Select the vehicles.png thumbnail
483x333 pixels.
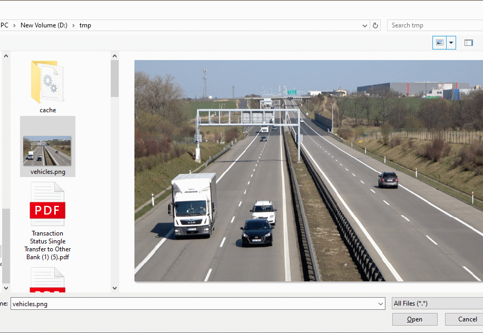tap(47, 151)
